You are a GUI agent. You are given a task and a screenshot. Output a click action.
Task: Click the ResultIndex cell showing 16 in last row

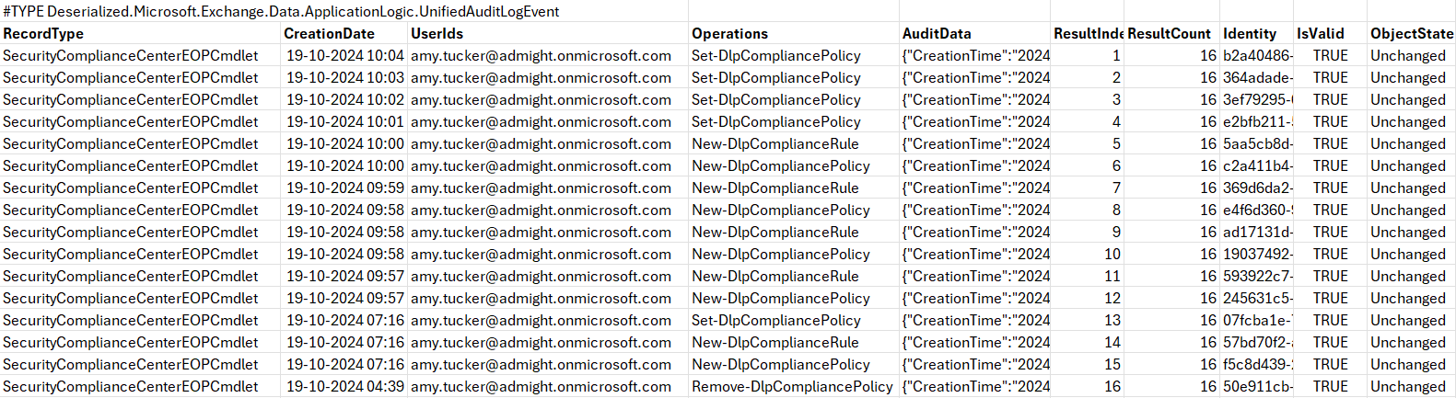pos(1088,387)
